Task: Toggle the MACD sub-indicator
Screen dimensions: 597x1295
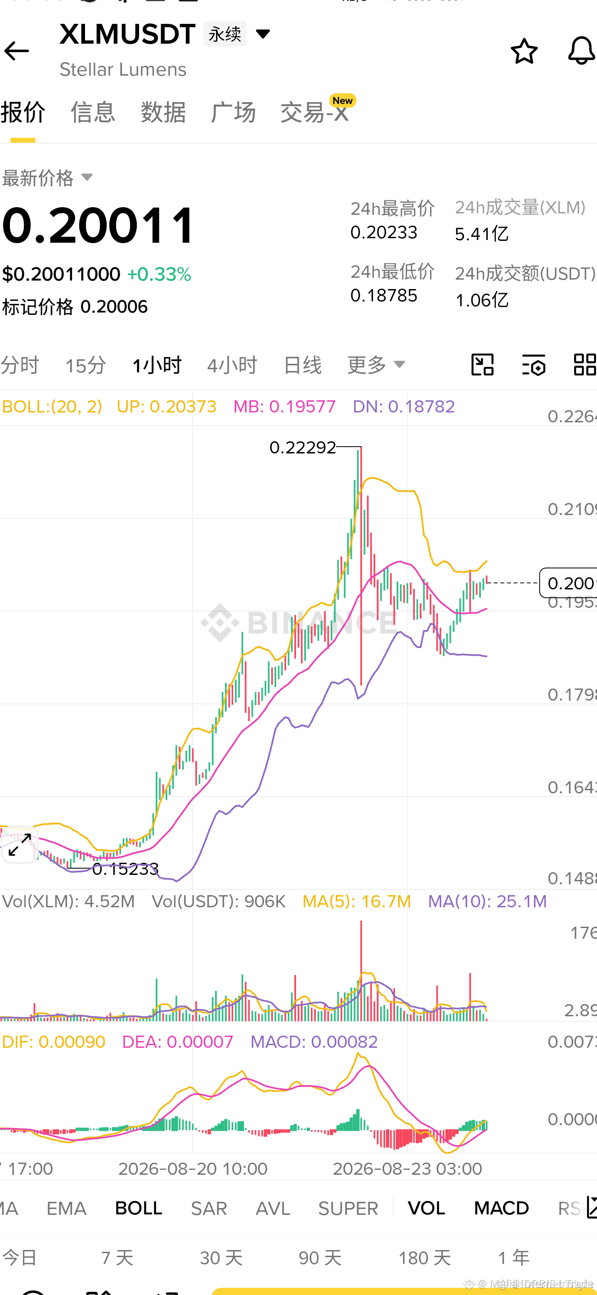Action: [x=502, y=1208]
